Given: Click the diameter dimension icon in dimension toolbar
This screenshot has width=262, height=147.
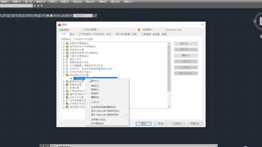Looking at the screenshot, I should [x=20, y=16].
